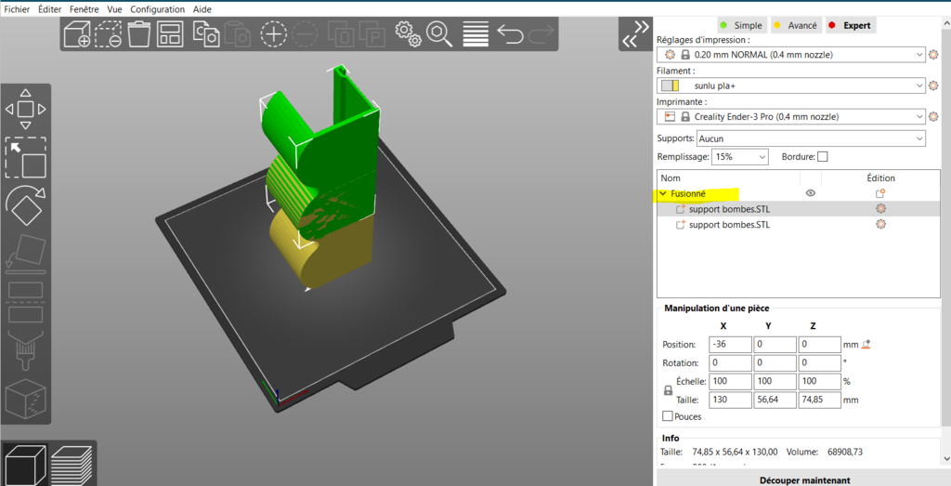Screen dimensions: 951x486
Task: Open the filament settings gear icon
Action: pyautogui.click(x=933, y=85)
